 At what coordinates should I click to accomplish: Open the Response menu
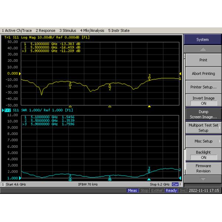[x=46, y=30]
